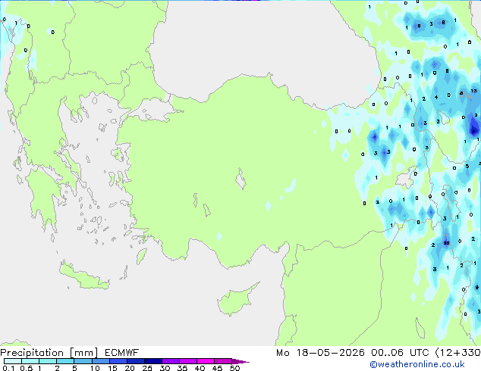Click the legend label "40"
Image resolution: width=481 pixels, height=371 pixels.
(200, 368)
